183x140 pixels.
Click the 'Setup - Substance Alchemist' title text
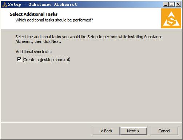pyautogui.click(x=43, y=4)
